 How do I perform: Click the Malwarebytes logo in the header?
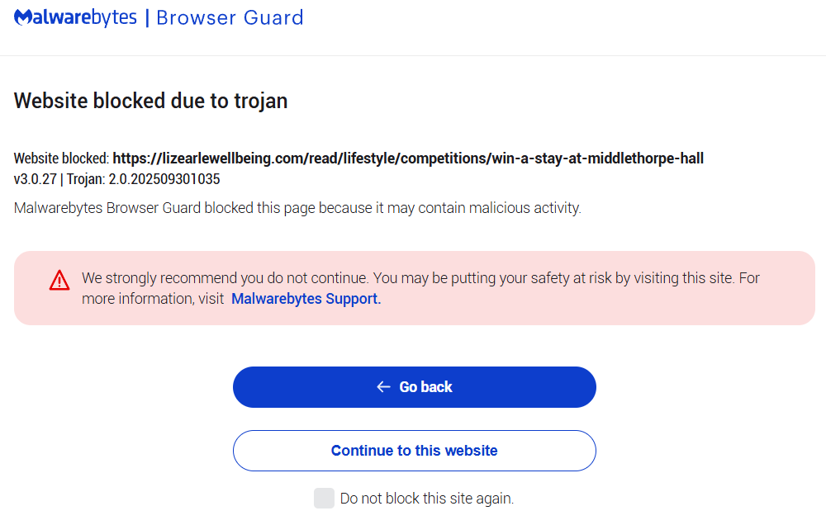75,17
